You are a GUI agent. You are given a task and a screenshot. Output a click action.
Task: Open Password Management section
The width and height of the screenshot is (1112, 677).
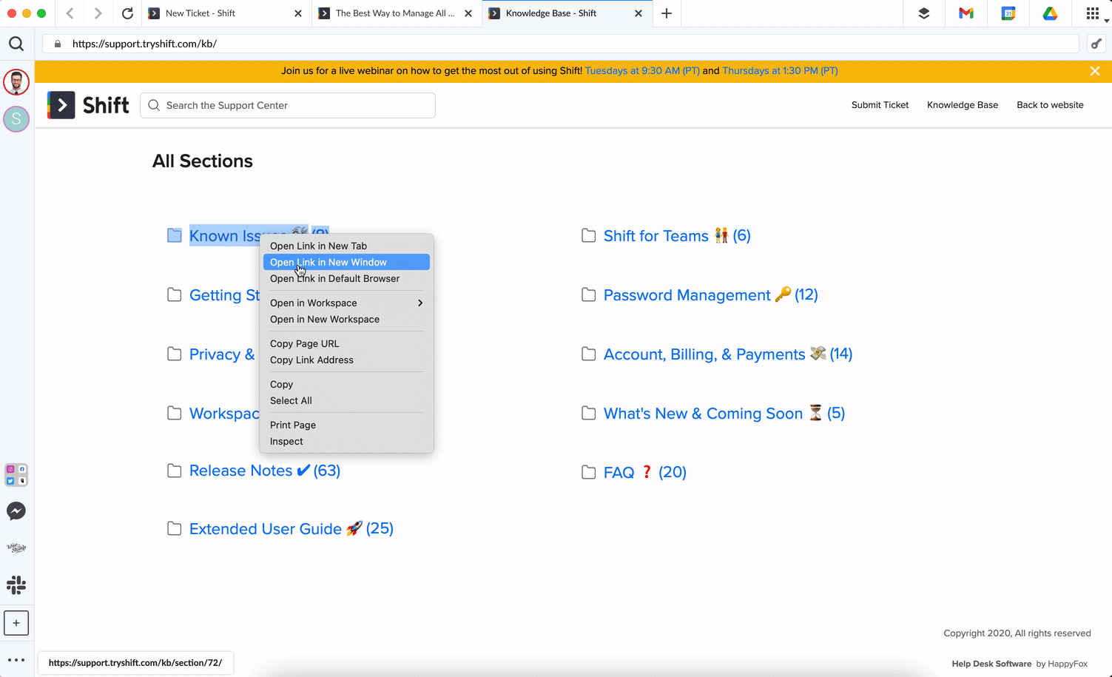click(710, 294)
